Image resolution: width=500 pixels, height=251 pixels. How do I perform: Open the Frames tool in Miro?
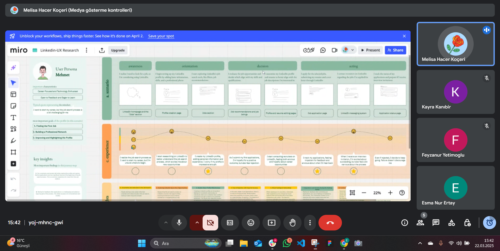(x=14, y=152)
